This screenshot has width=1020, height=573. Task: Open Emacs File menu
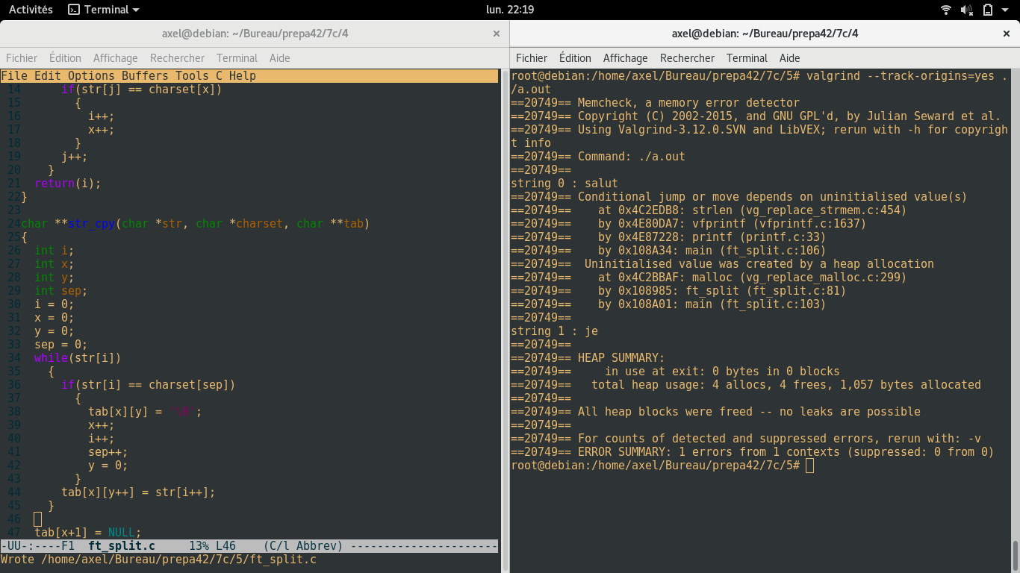[14, 76]
